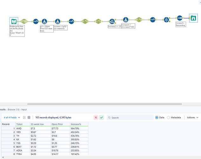Click the ADEA ticker cell
Viewport: 201px width, 159px height.
(23, 150)
